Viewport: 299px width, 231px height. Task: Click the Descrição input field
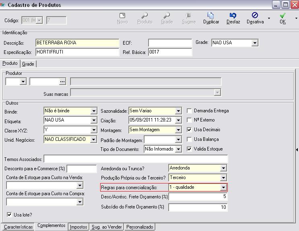(x=77, y=43)
